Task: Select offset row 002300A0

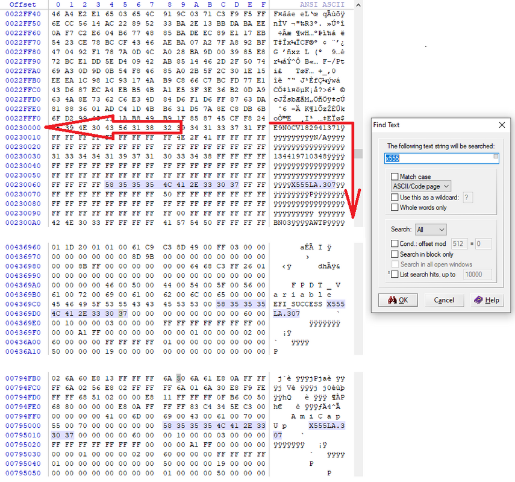Action: pyautogui.click(x=23, y=223)
